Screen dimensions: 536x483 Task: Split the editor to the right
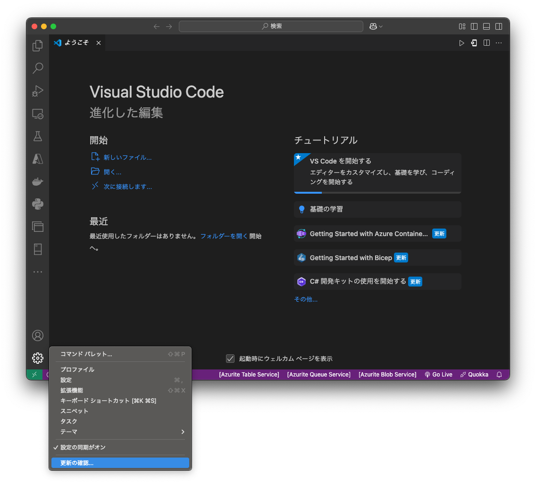click(486, 43)
